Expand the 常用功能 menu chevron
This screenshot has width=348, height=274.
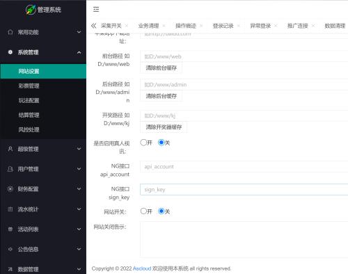pyautogui.click(x=79, y=32)
